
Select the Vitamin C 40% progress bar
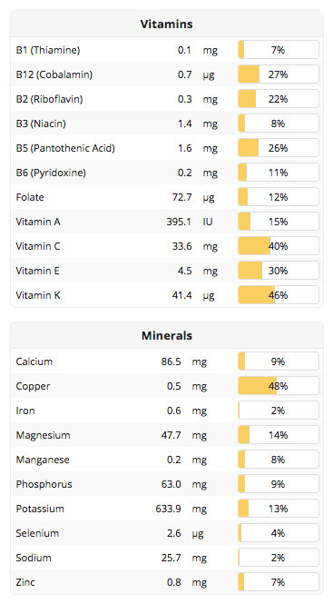[279, 246]
